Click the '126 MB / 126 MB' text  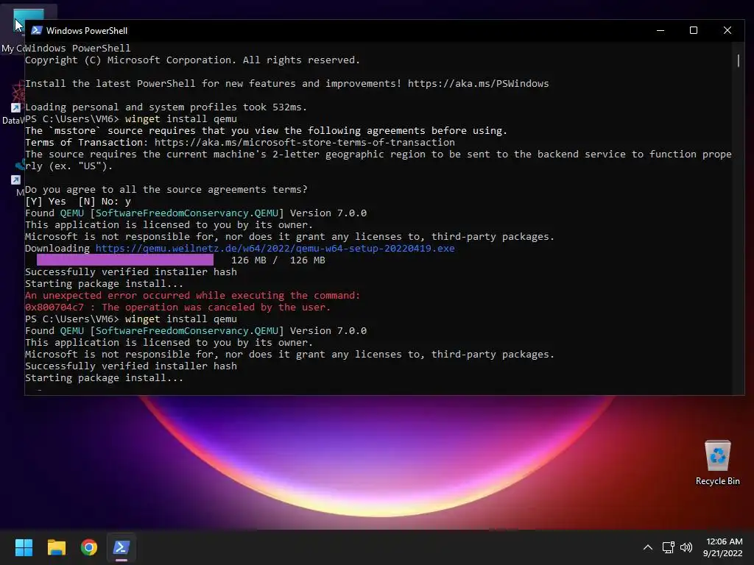(278, 260)
